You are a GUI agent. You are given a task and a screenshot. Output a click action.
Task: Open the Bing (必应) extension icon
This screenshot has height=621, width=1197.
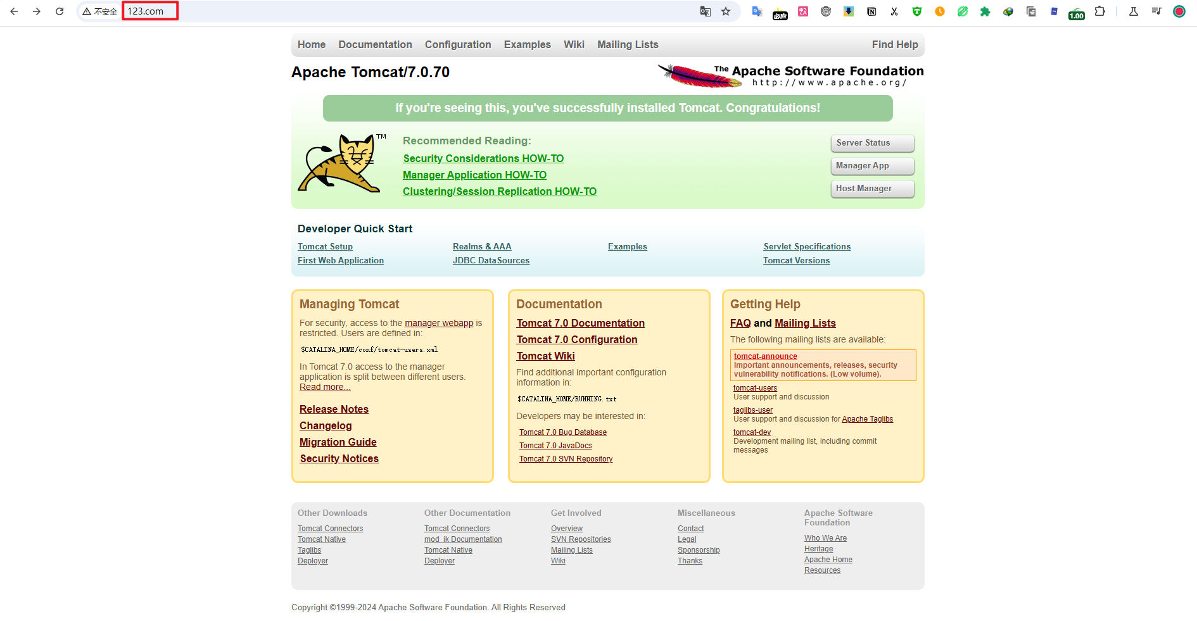coord(780,14)
